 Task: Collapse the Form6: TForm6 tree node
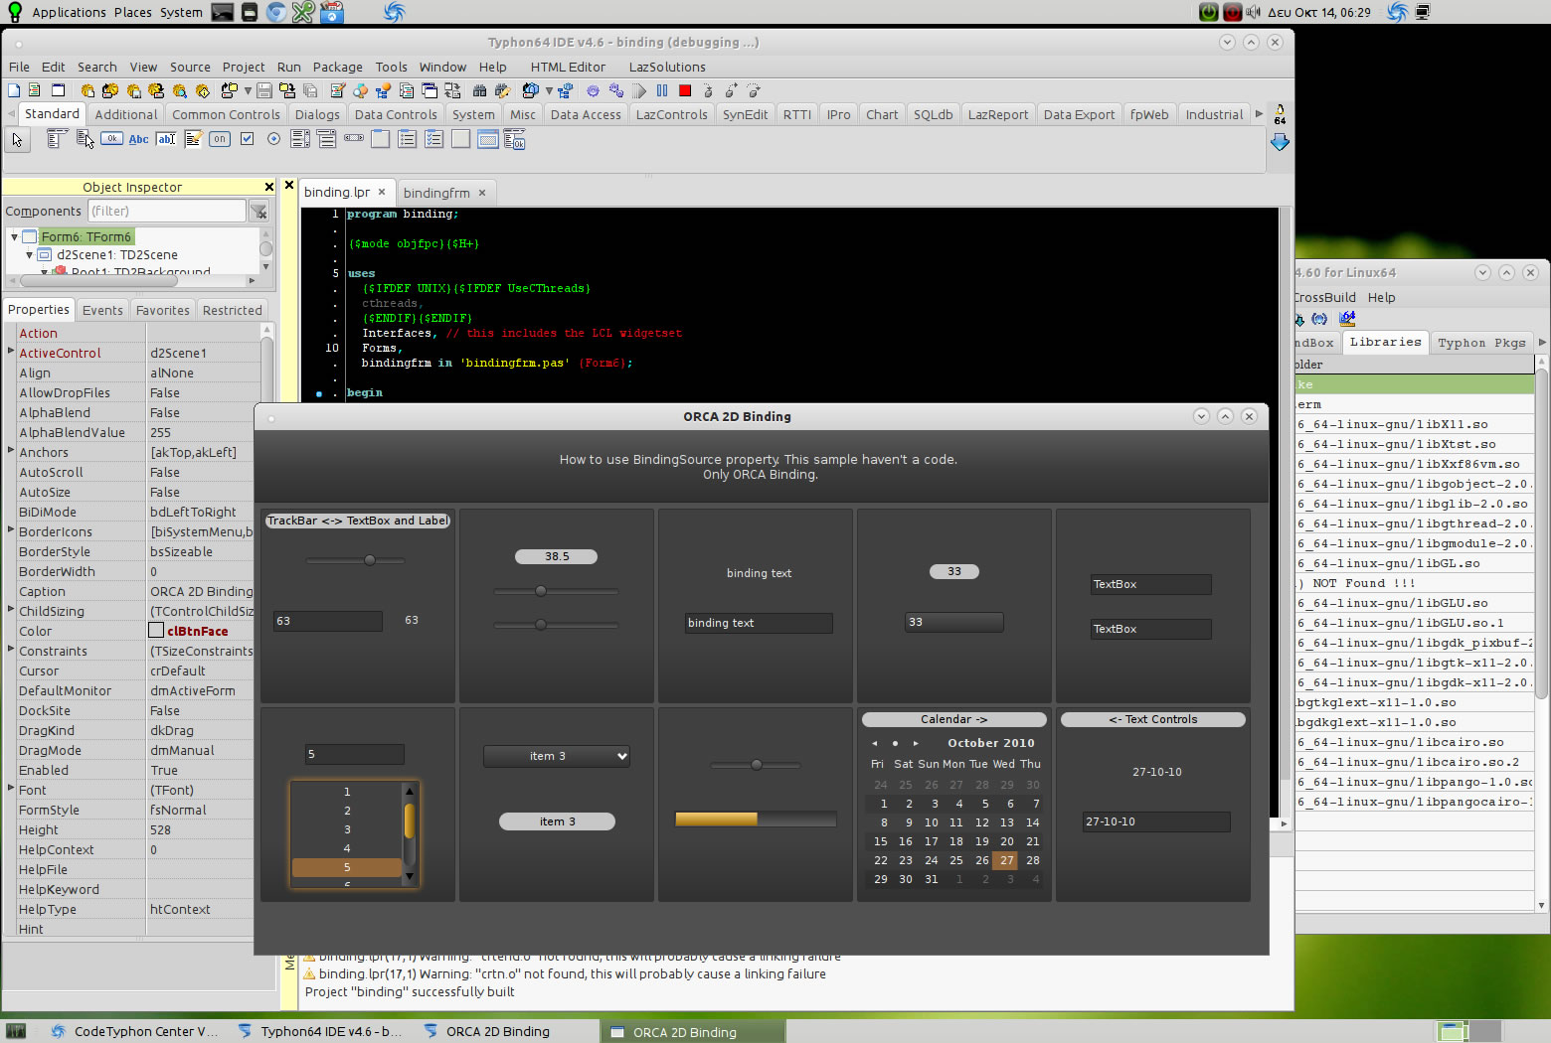pyautogui.click(x=14, y=237)
